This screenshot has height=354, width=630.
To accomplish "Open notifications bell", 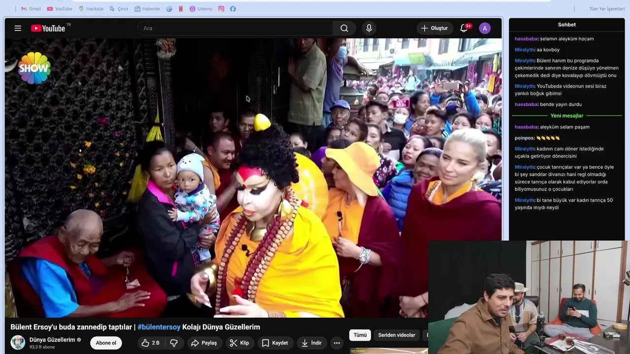I will (x=464, y=28).
